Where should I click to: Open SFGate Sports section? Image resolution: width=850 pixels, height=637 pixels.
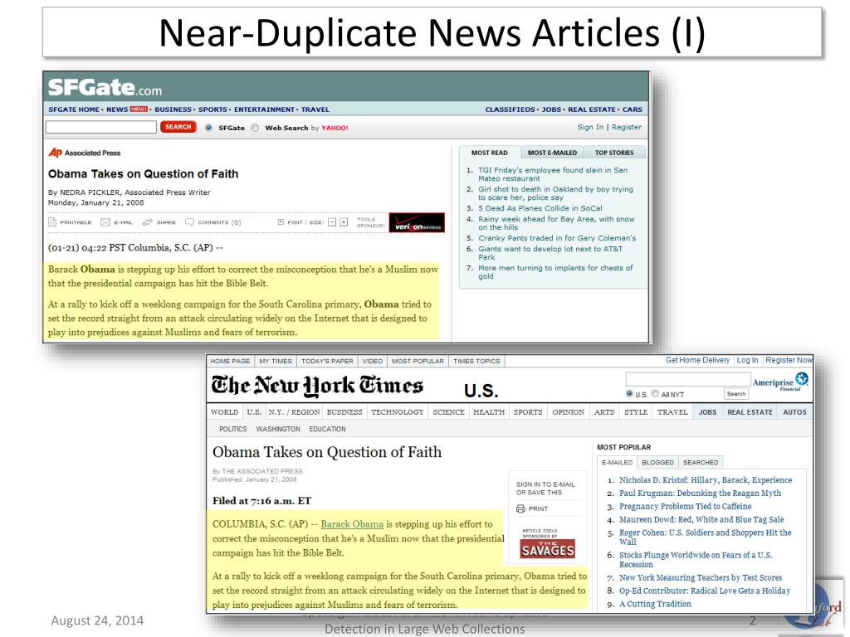pos(212,109)
